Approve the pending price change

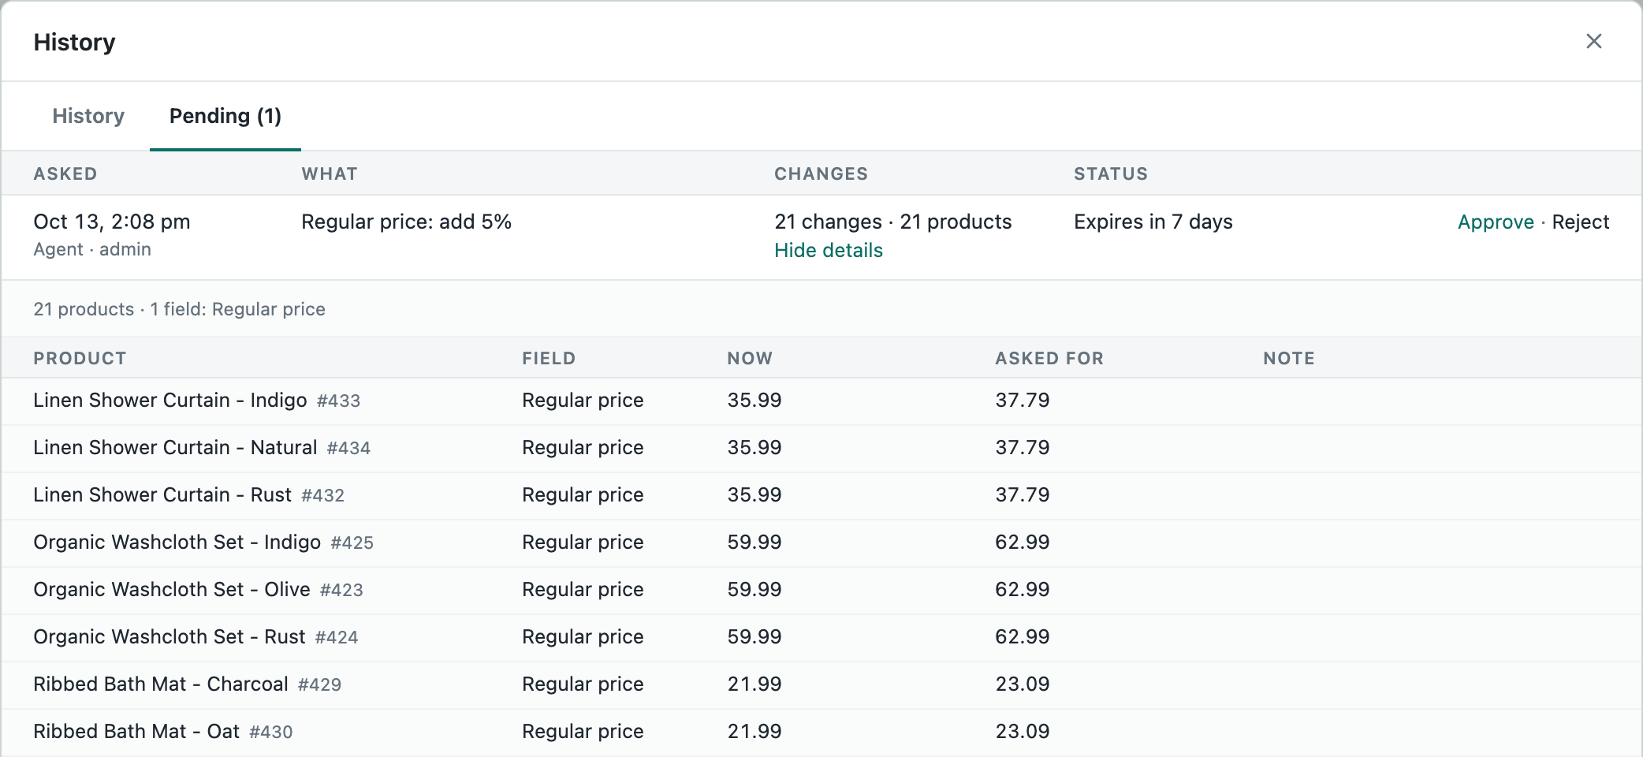pos(1496,222)
